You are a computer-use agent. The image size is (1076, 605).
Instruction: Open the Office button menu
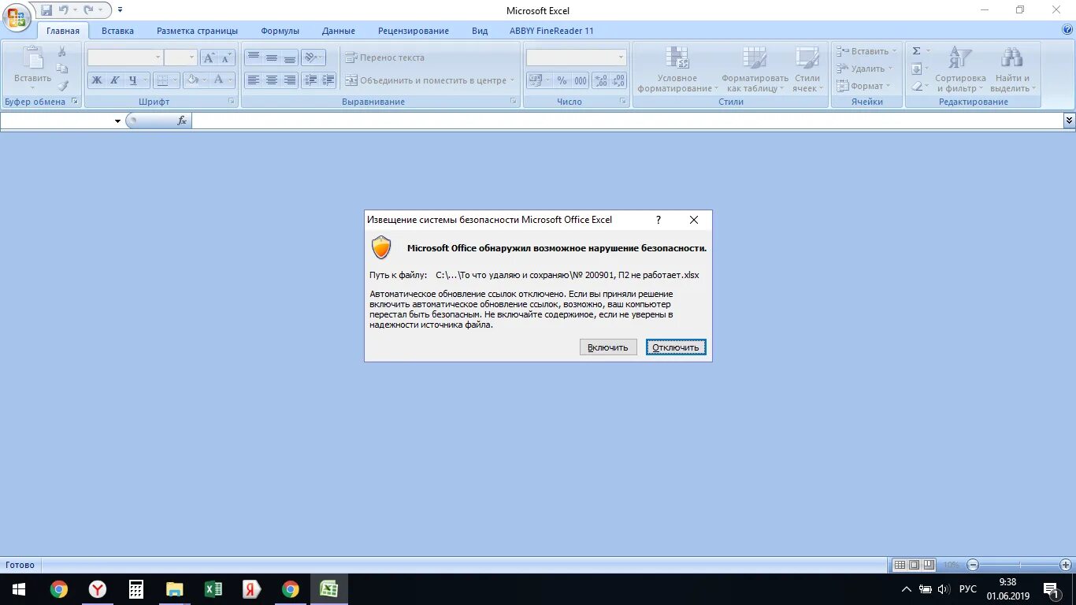[x=17, y=16]
